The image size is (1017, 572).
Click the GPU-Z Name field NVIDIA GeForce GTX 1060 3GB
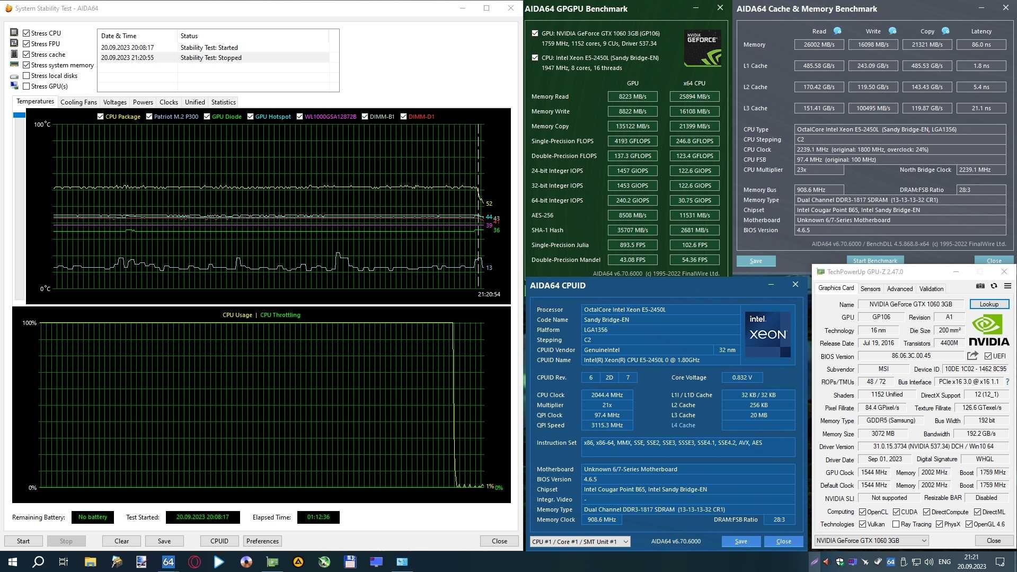pyautogui.click(x=910, y=304)
